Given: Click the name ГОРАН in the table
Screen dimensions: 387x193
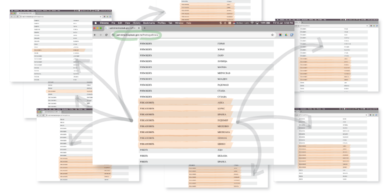Looking at the screenshot, I should tap(221, 44).
